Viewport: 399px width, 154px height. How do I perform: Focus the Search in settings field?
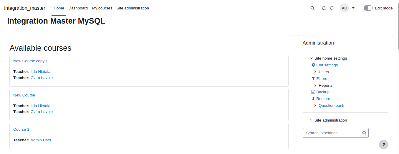331,133
